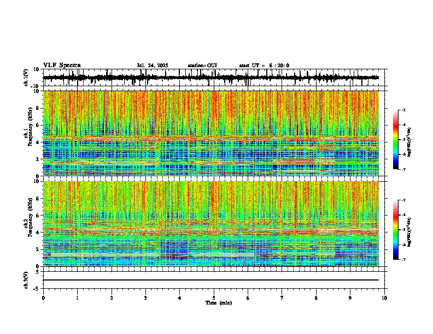Screen dimensions: 433x334
Task: Click the "ch.3(V)" axis label
Action: coord(26,281)
